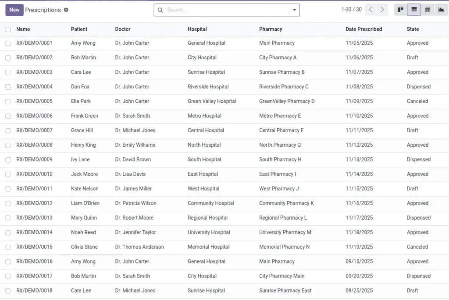Sort by the Hospital column header
This screenshot has width=449, height=300.
(x=197, y=29)
